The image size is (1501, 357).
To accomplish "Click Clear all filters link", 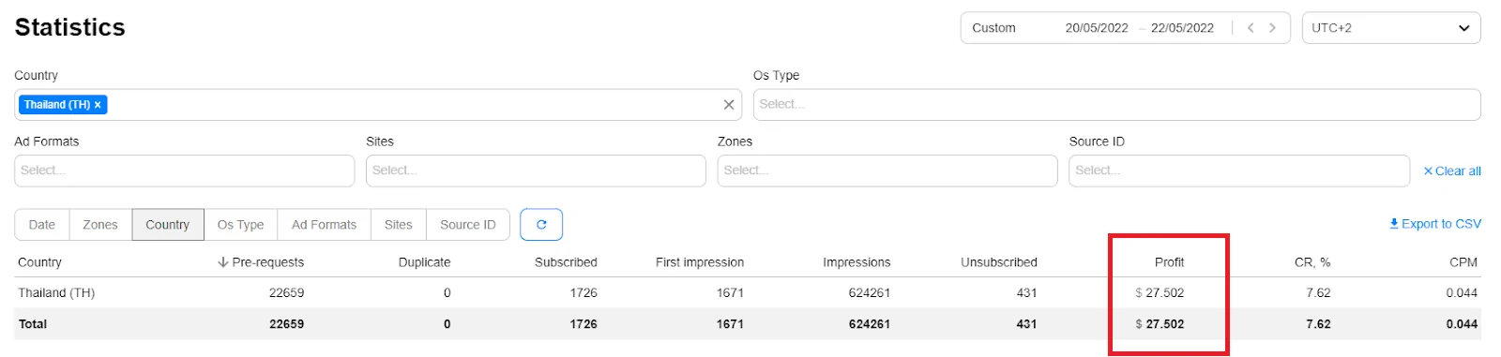I will pyautogui.click(x=1452, y=171).
